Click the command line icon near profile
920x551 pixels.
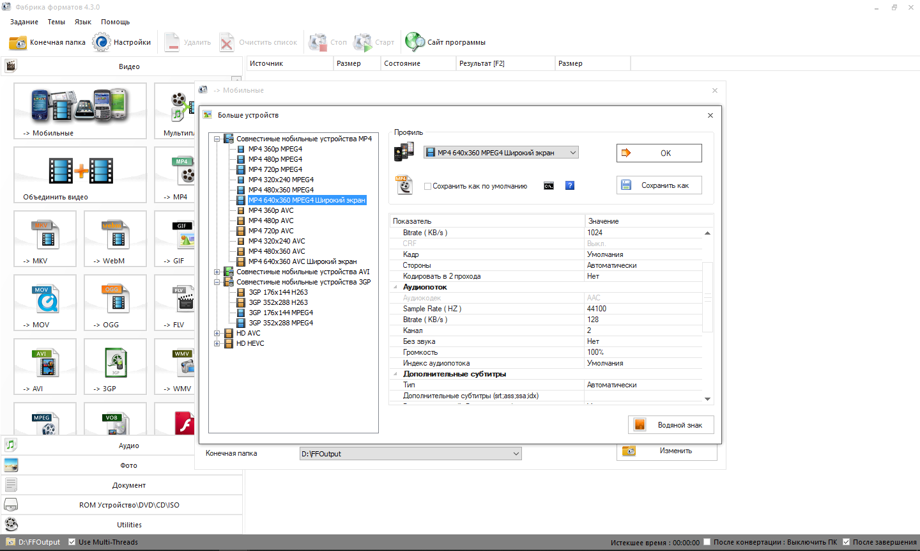tap(549, 186)
